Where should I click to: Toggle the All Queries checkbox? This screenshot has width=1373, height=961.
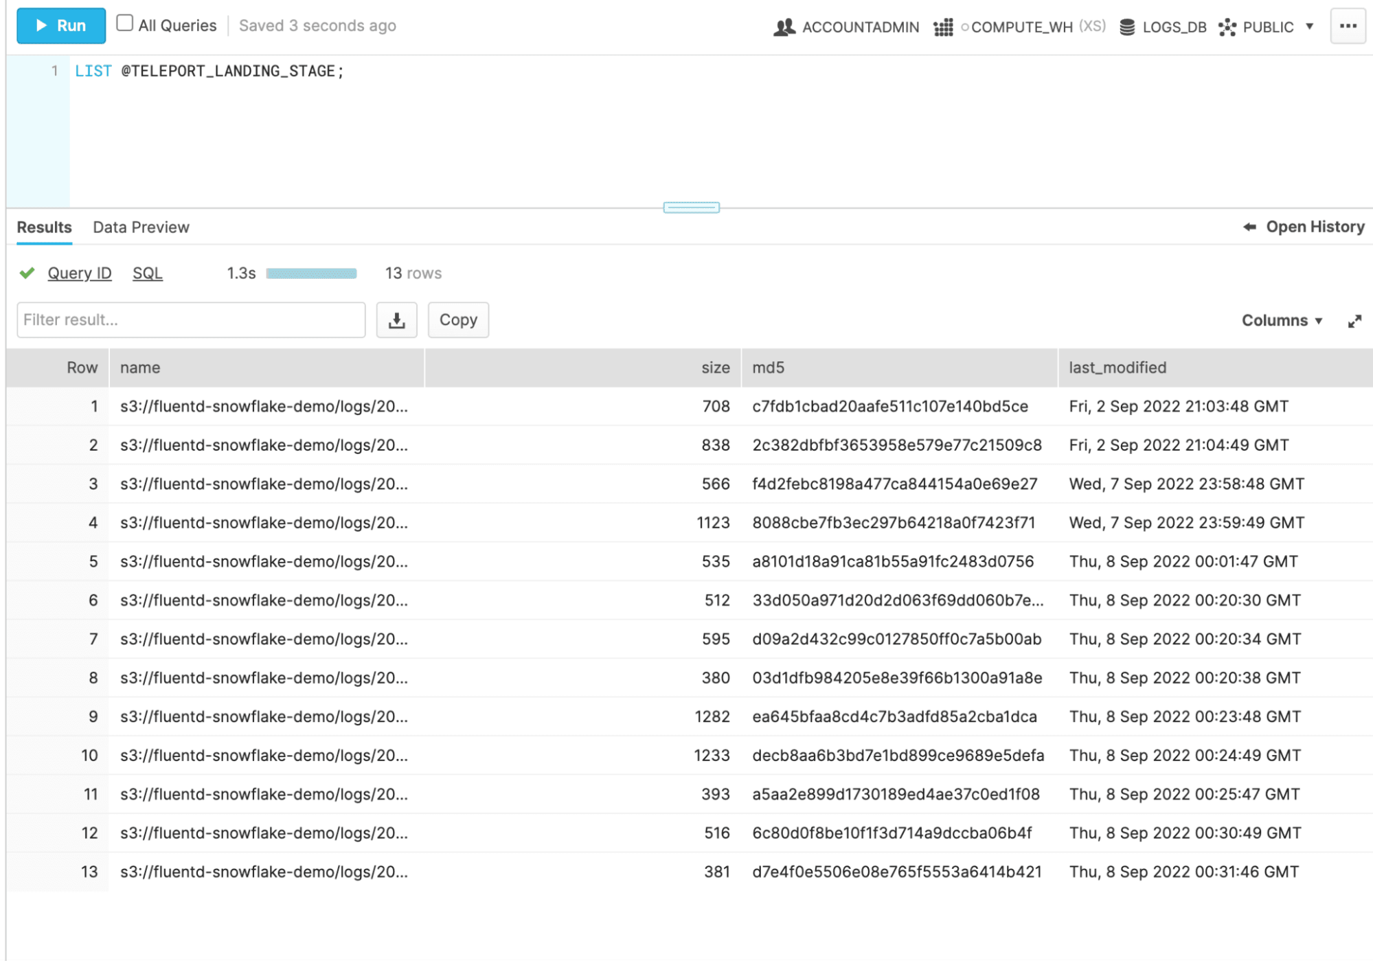pyautogui.click(x=124, y=23)
